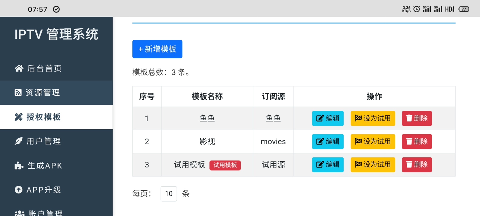Viewport: 480px width, 216px height.
Task: Click the puzzle icon for 生成APK
Action: point(19,165)
